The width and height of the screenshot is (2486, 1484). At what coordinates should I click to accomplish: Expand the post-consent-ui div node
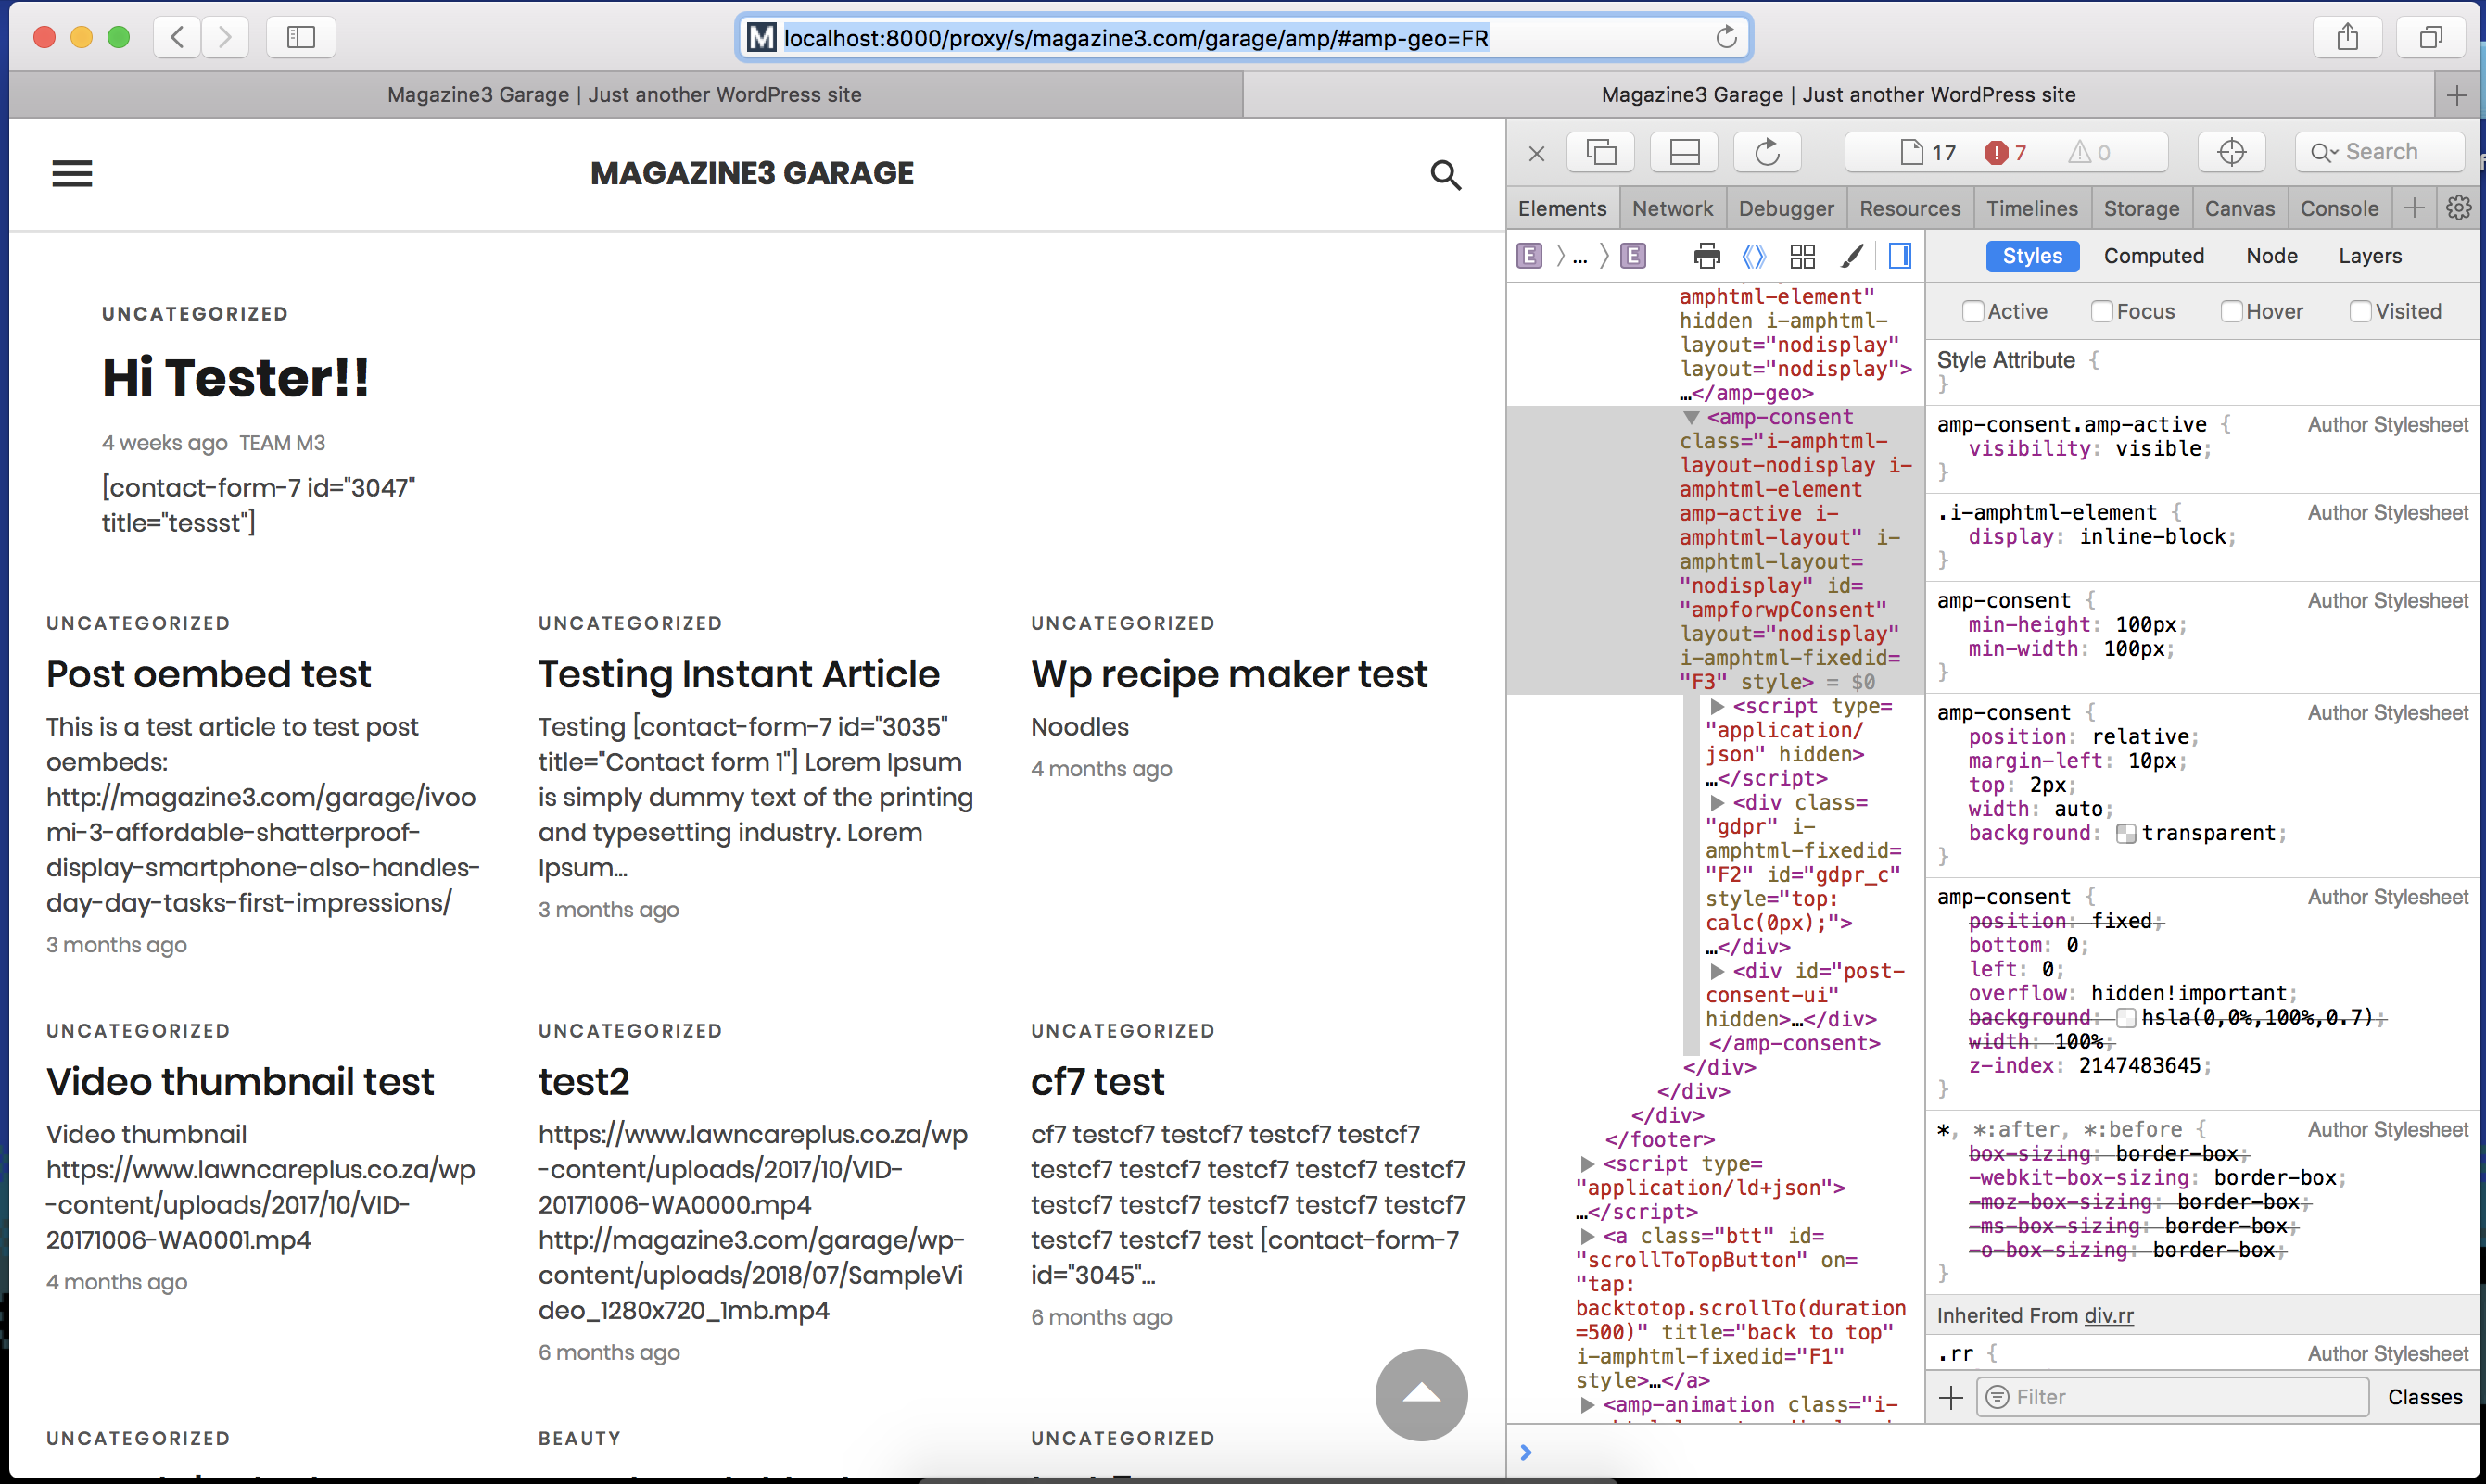[1717, 971]
